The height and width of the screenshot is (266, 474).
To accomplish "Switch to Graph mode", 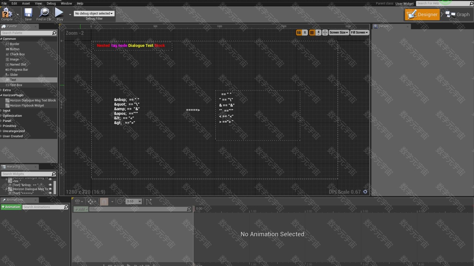I will (458, 14).
